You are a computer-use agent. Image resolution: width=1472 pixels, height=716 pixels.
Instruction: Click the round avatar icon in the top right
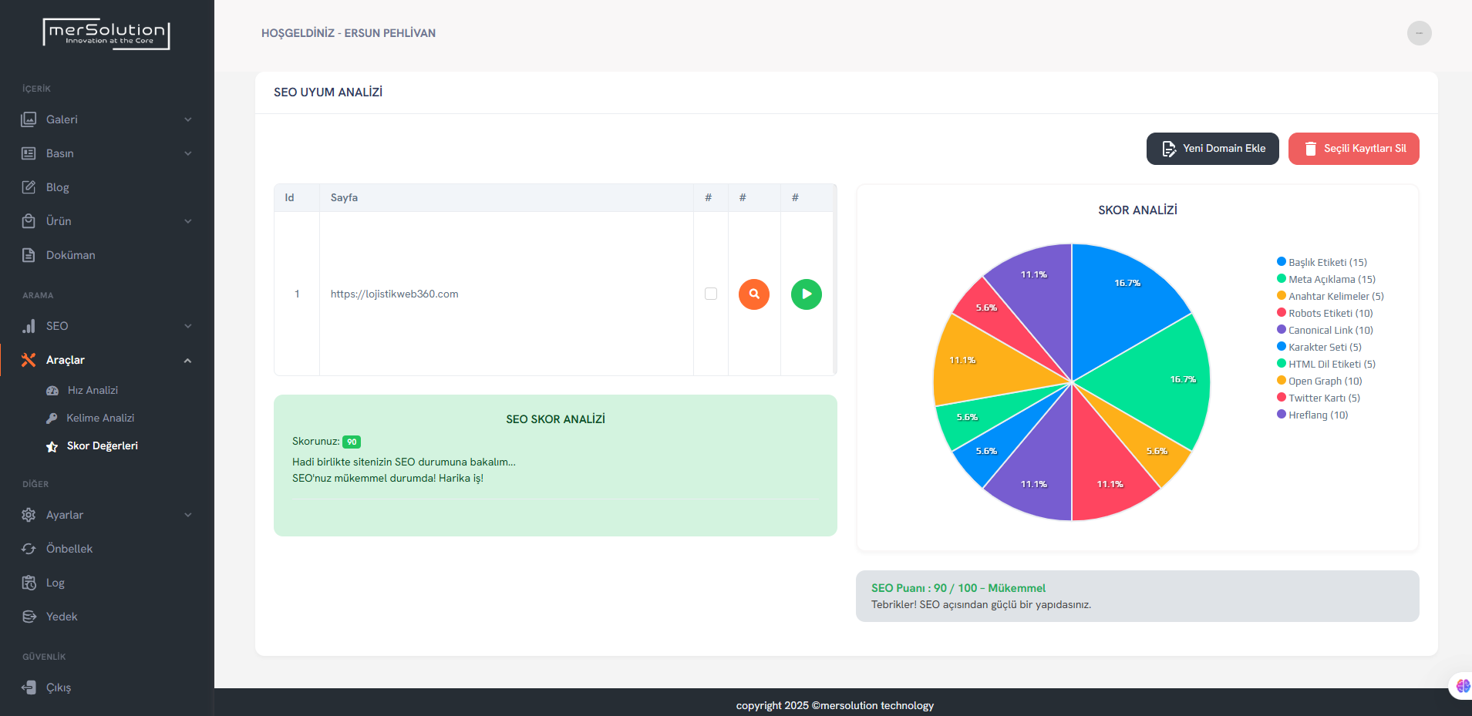click(1419, 33)
